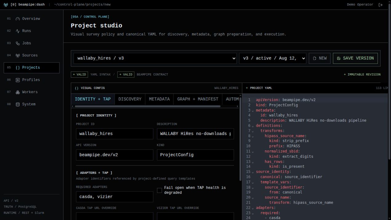Collapse the transforms block at line 7
391x220 pixels.
point(253,131)
